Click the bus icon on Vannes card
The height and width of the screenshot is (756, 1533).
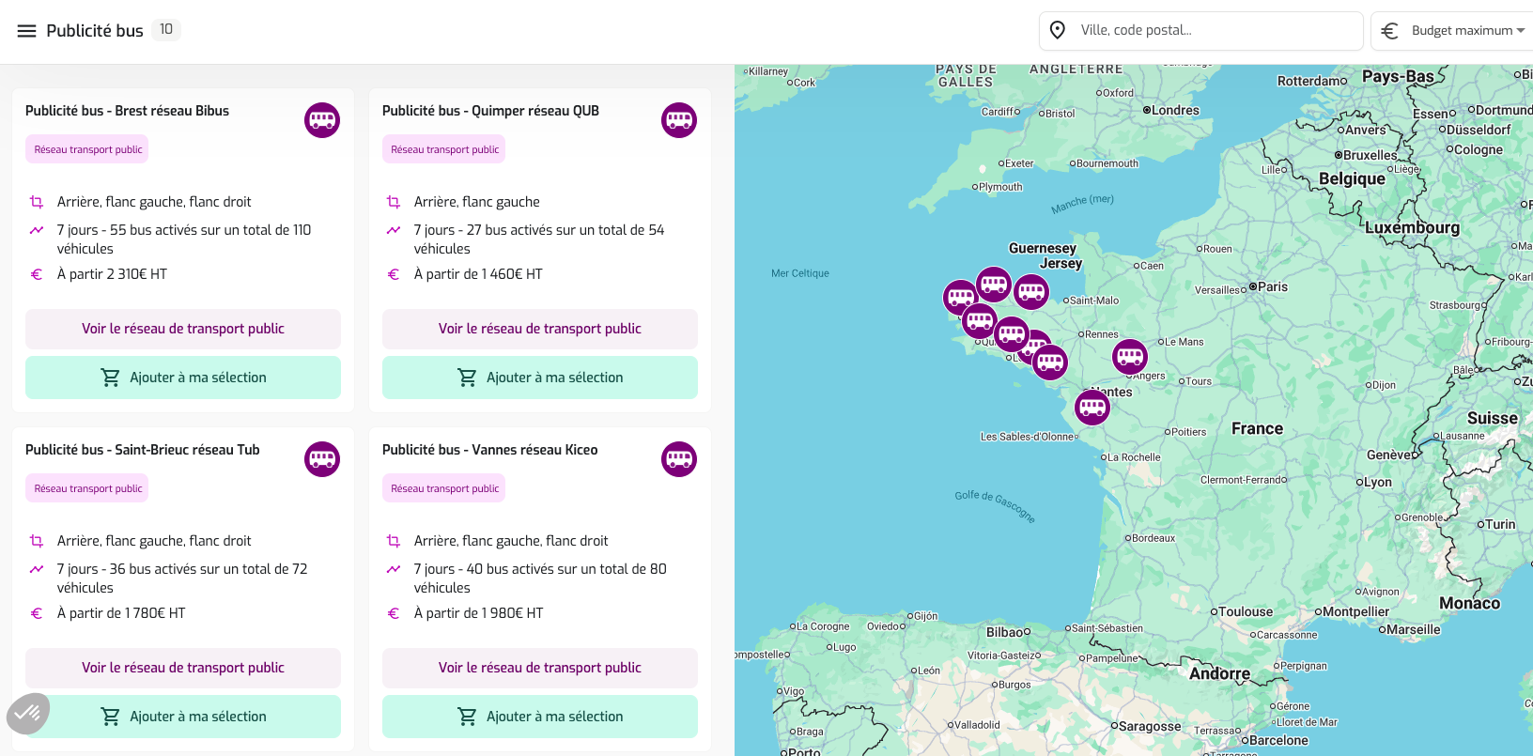point(679,459)
